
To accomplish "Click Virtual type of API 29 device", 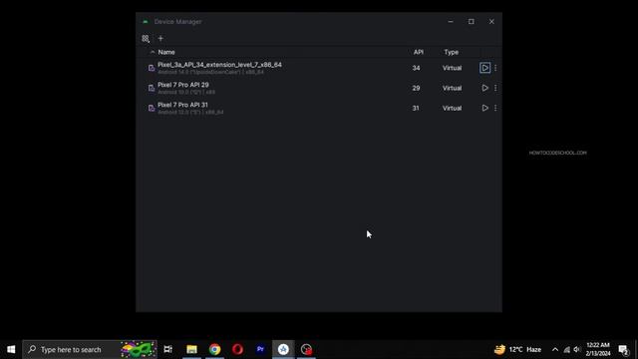I will coord(452,88).
